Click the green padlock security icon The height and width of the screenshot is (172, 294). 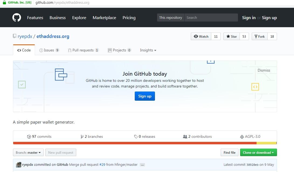click(4, 2)
